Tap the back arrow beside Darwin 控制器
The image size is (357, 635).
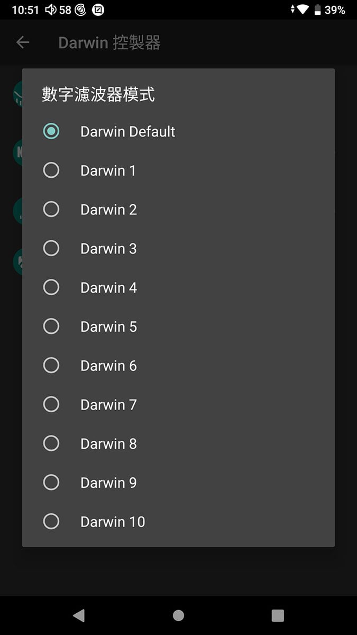[23, 42]
